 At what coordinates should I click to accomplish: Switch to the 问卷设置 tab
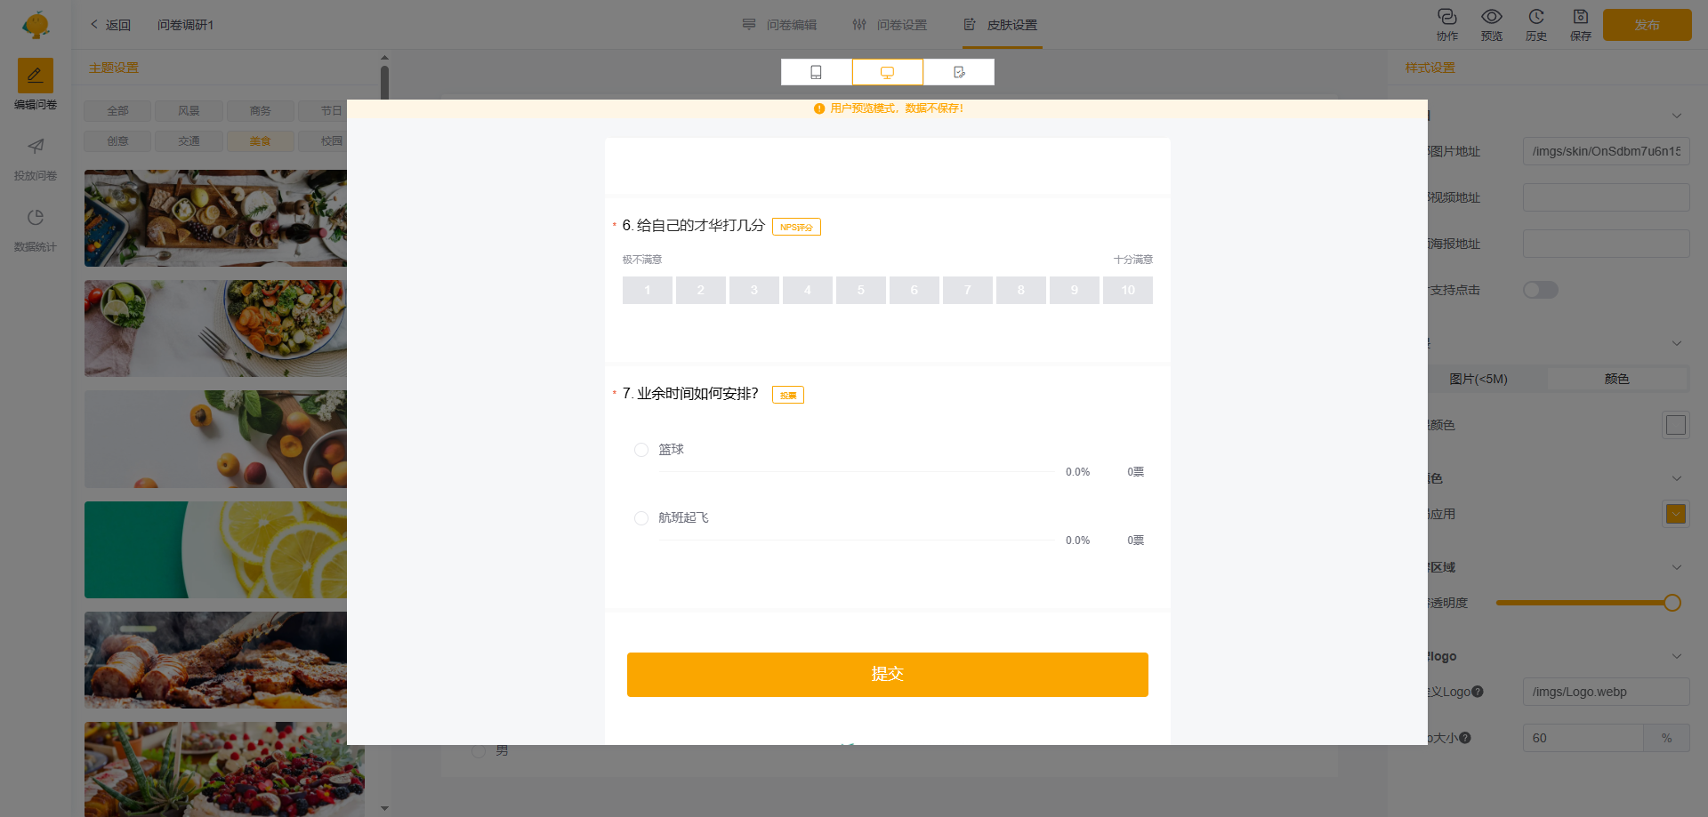890,25
